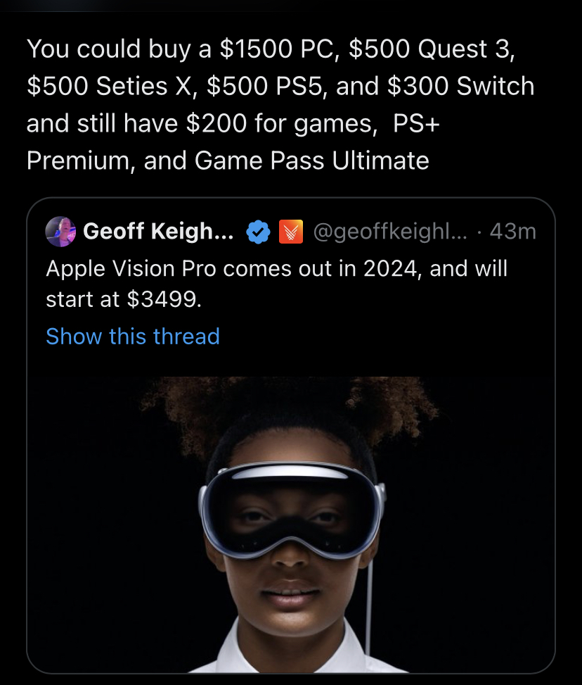The image size is (582, 685).
Task: Tap the Vision Pro headset visor in photo
Action: point(292,511)
